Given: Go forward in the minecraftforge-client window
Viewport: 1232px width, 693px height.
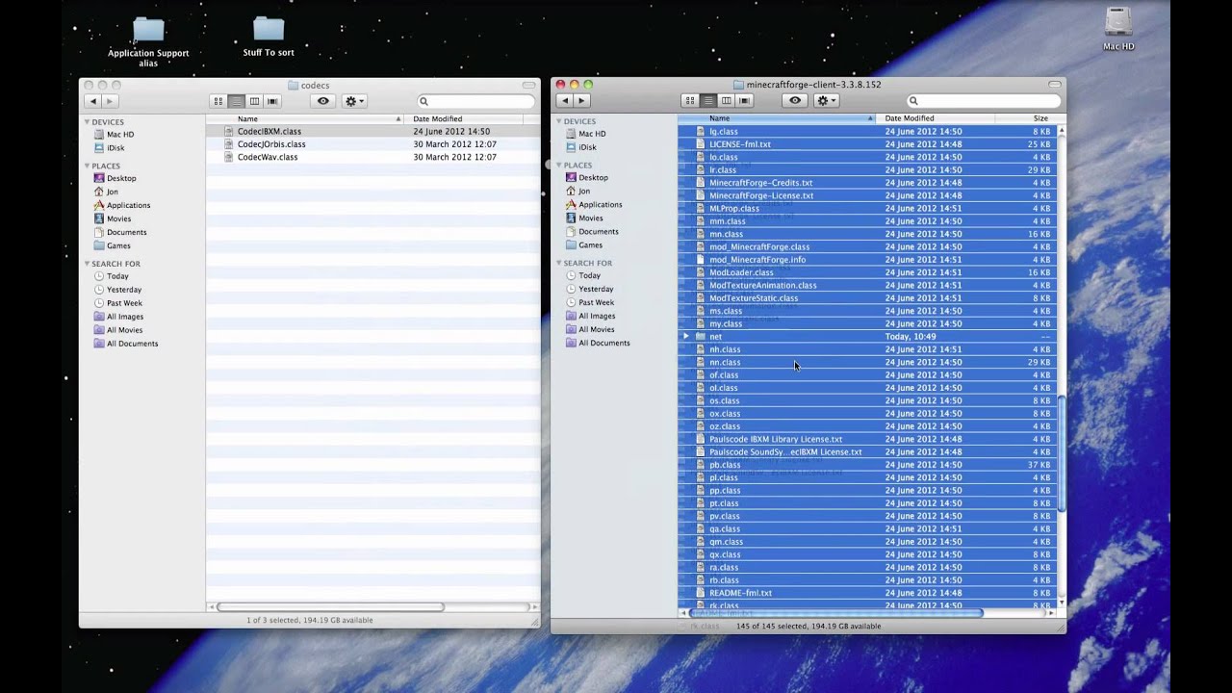Looking at the screenshot, I should (x=581, y=100).
